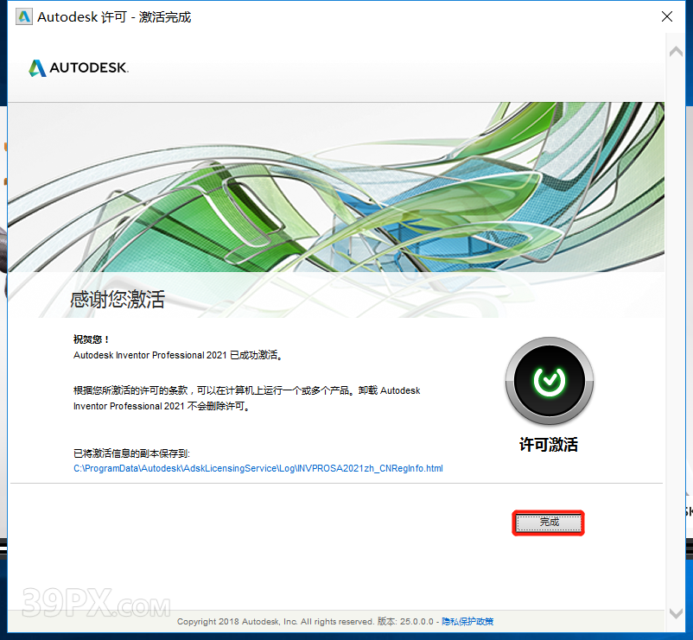Open the 隐私保护政策 privacy policy link
The width and height of the screenshot is (693, 640).
[467, 622]
